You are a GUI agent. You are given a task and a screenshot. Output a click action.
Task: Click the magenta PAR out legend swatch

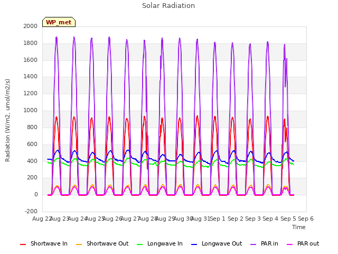(290, 244)
